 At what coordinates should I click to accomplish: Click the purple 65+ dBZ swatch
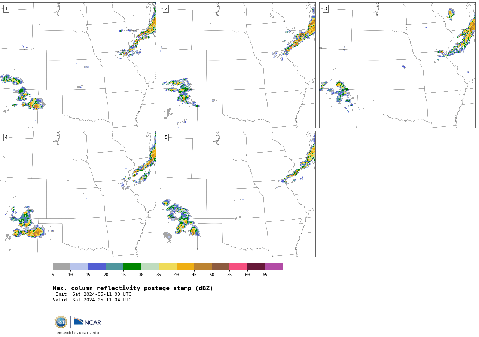pyautogui.click(x=274, y=266)
